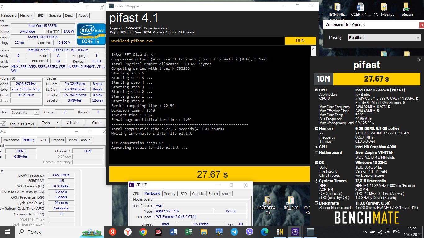Select the ССЫЛКИ_ Word document desktop icon

tap(360, 10)
